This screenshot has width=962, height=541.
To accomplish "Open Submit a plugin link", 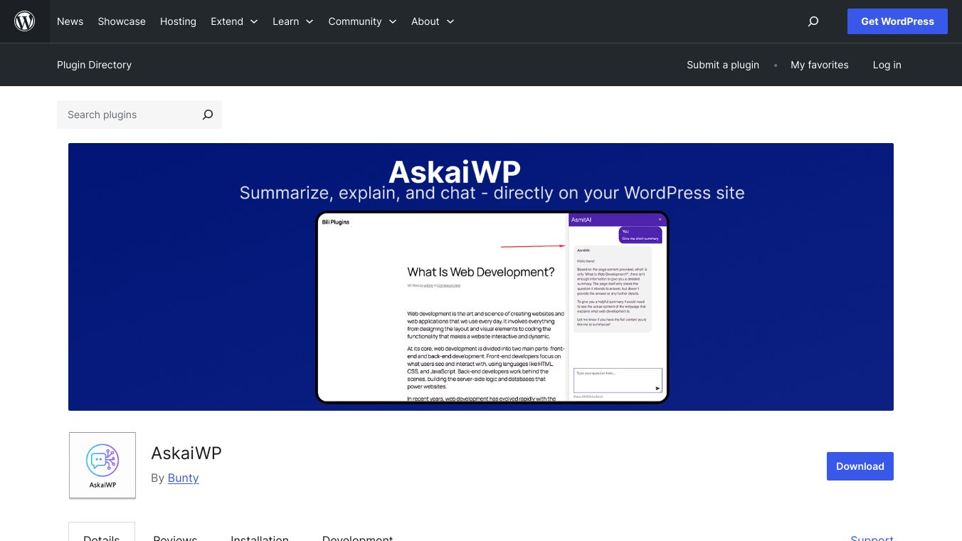I will [x=723, y=65].
